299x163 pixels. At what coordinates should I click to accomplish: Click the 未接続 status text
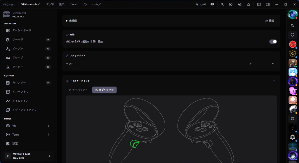pos(73,21)
